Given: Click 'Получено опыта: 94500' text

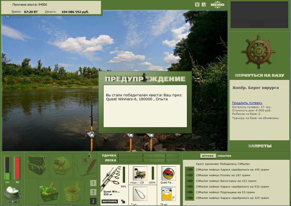Looking at the screenshot, I should point(30,5).
